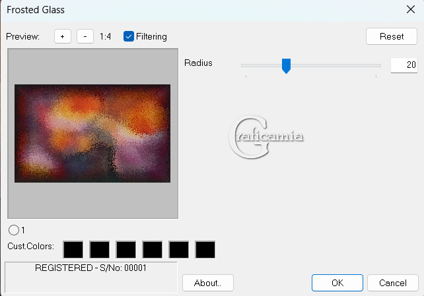Pick the fourth custom color swatch

tap(153, 250)
